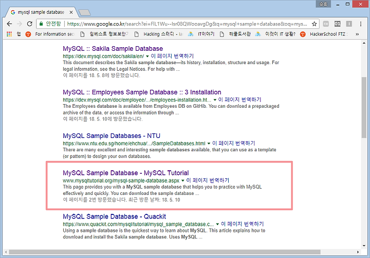This screenshot has height=258, width=370.
Task: Click the horizontal scroll right arrow
Action: (x=358, y=252)
